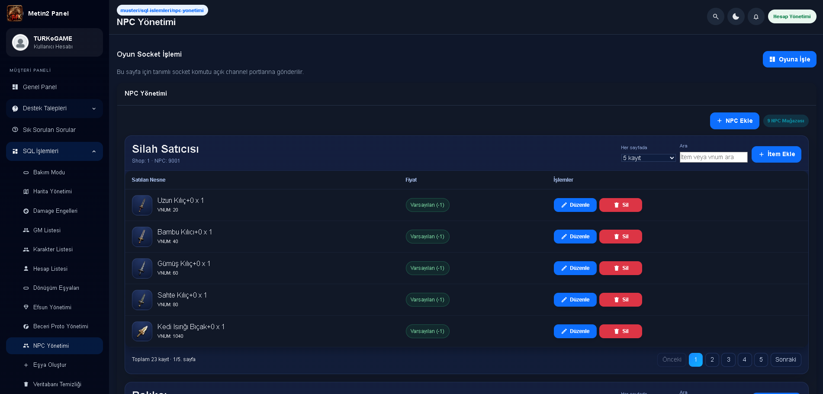Delete Sahte Kılıç+0 with Sil
This screenshot has height=394, width=823.
coord(620,300)
